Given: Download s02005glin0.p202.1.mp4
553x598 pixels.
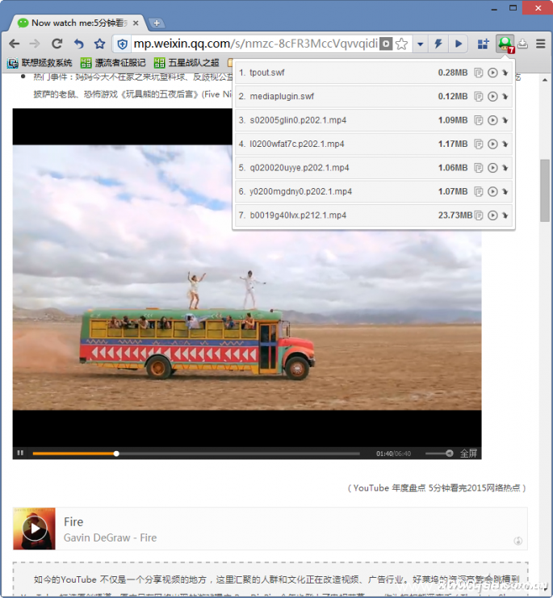Looking at the screenshot, I should [505, 120].
